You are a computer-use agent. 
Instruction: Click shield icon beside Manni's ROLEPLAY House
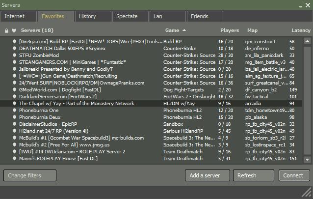click(x=14, y=158)
